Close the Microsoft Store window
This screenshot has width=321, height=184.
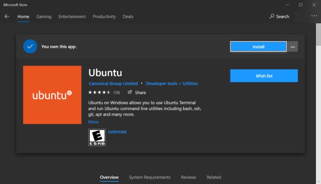click(x=314, y=5)
